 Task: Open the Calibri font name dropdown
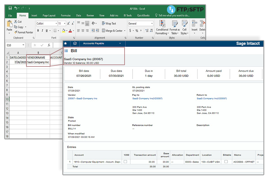click(x=56, y=23)
